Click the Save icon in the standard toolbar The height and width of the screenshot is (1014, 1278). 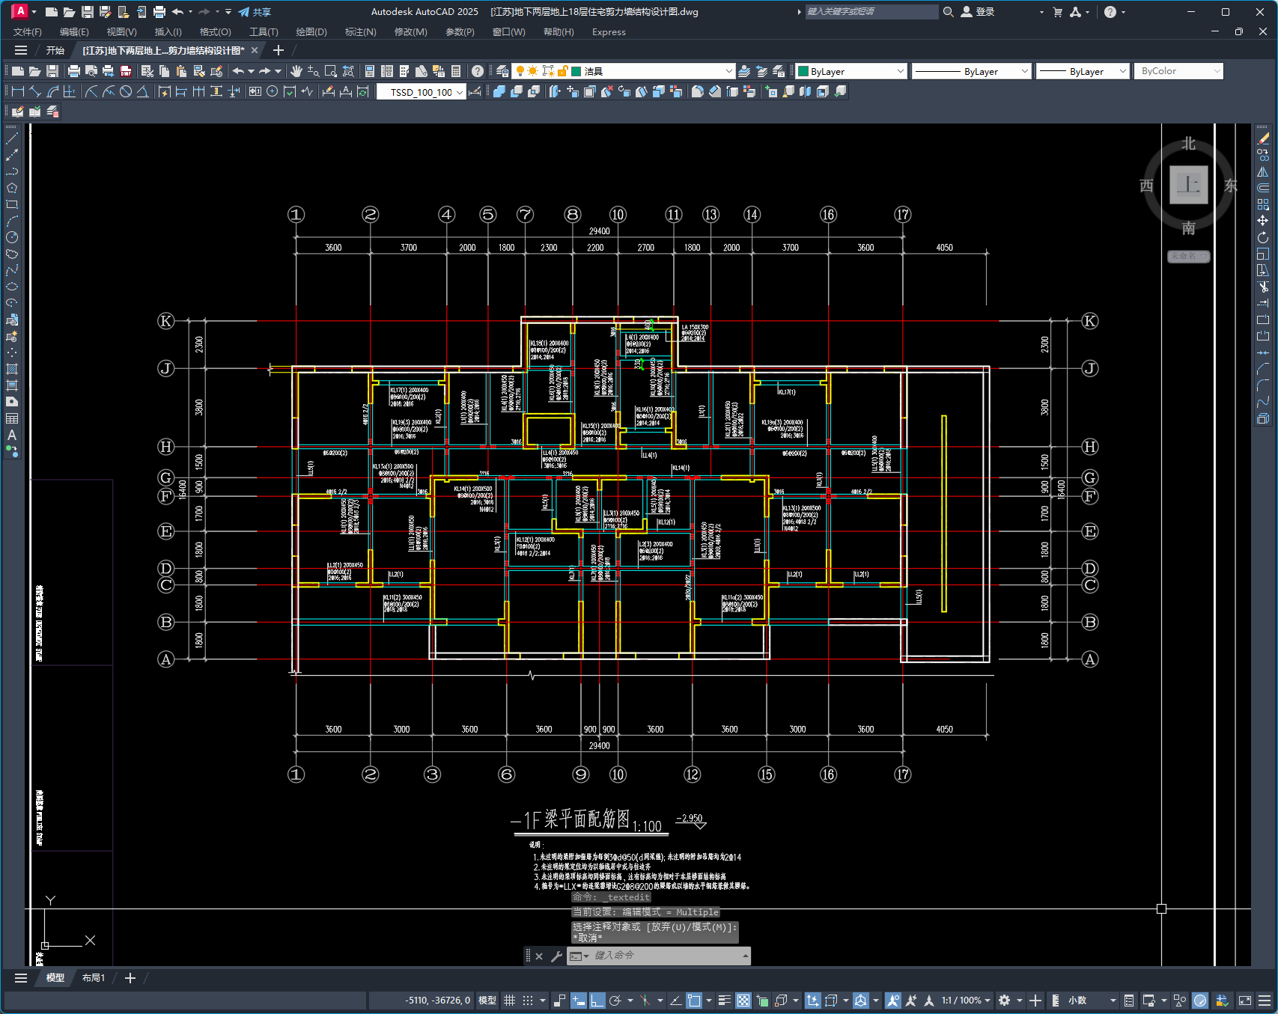tap(52, 71)
